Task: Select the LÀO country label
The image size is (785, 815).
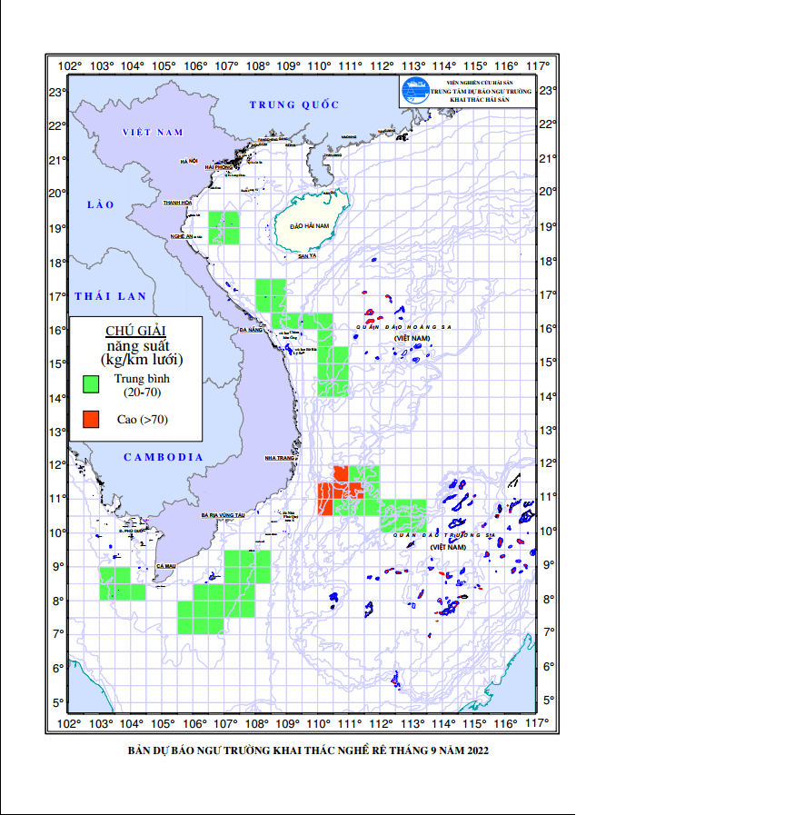Action: tap(100, 204)
